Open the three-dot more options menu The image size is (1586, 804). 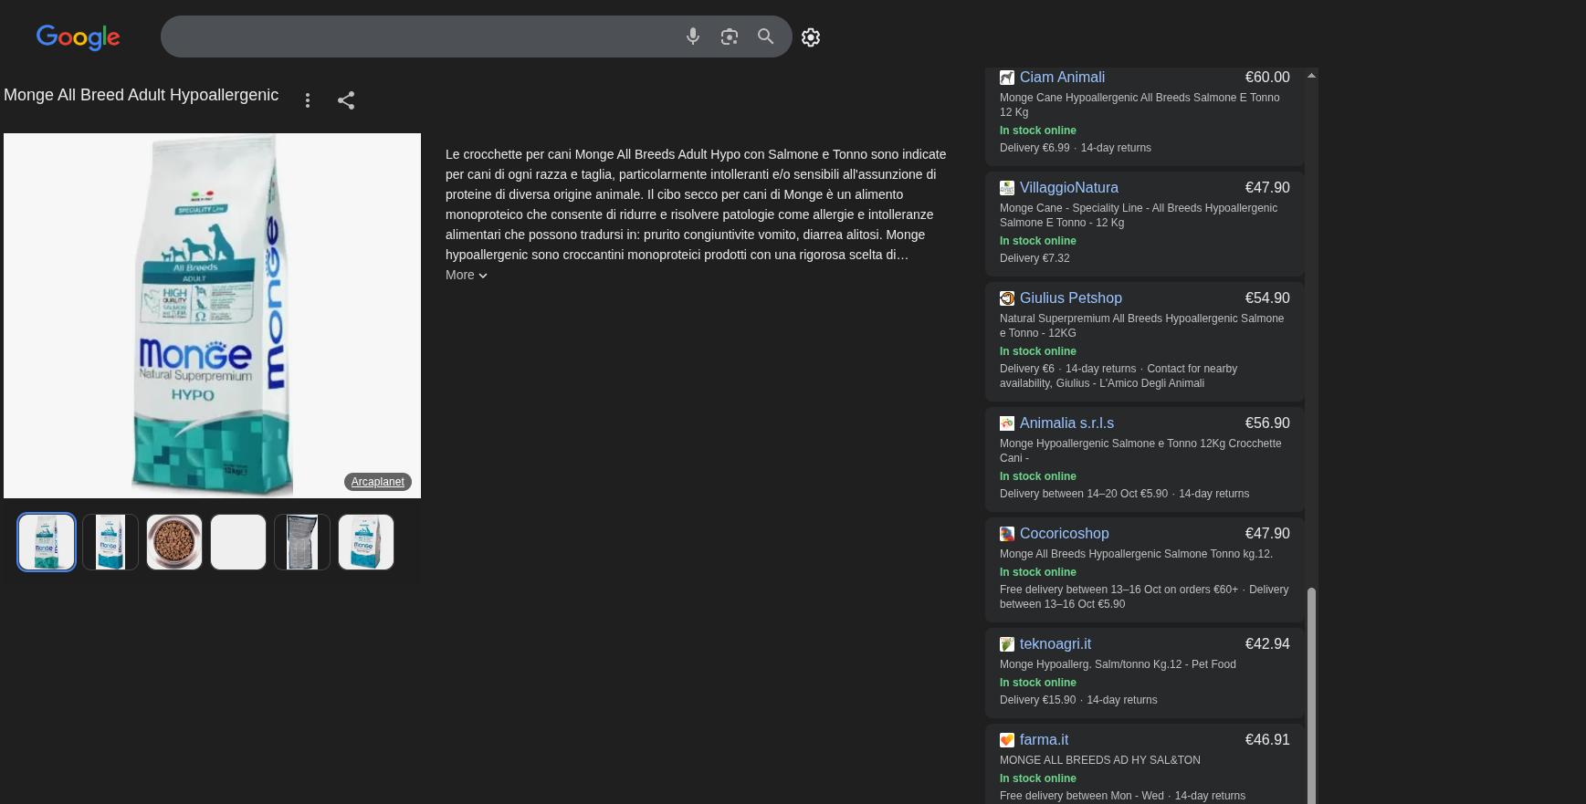(x=308, y=100)
